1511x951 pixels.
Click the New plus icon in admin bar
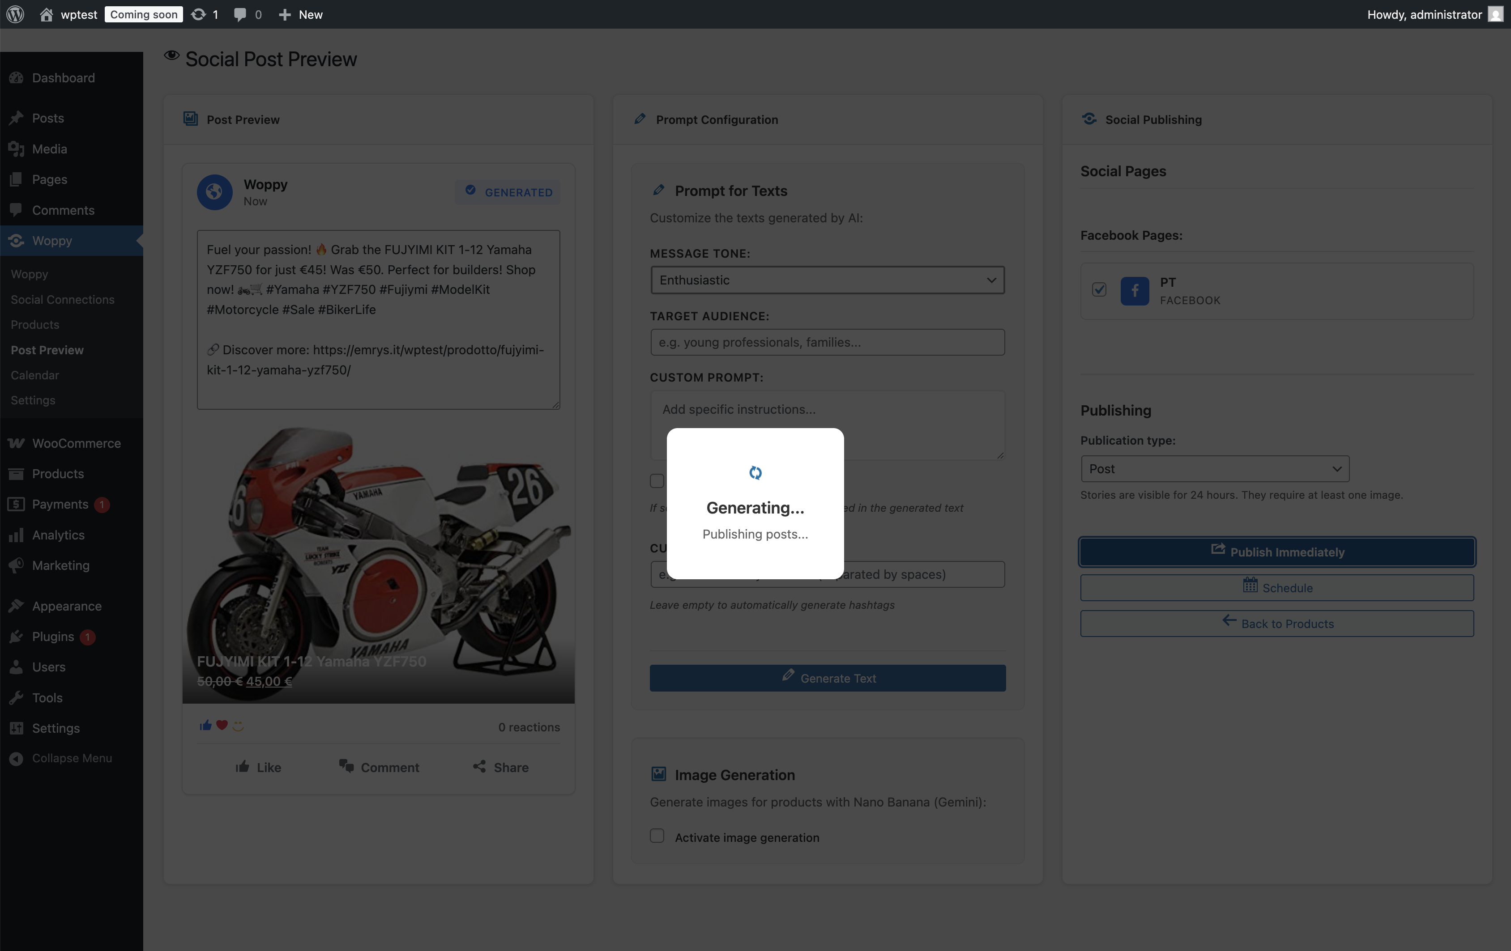coord(285,14)
